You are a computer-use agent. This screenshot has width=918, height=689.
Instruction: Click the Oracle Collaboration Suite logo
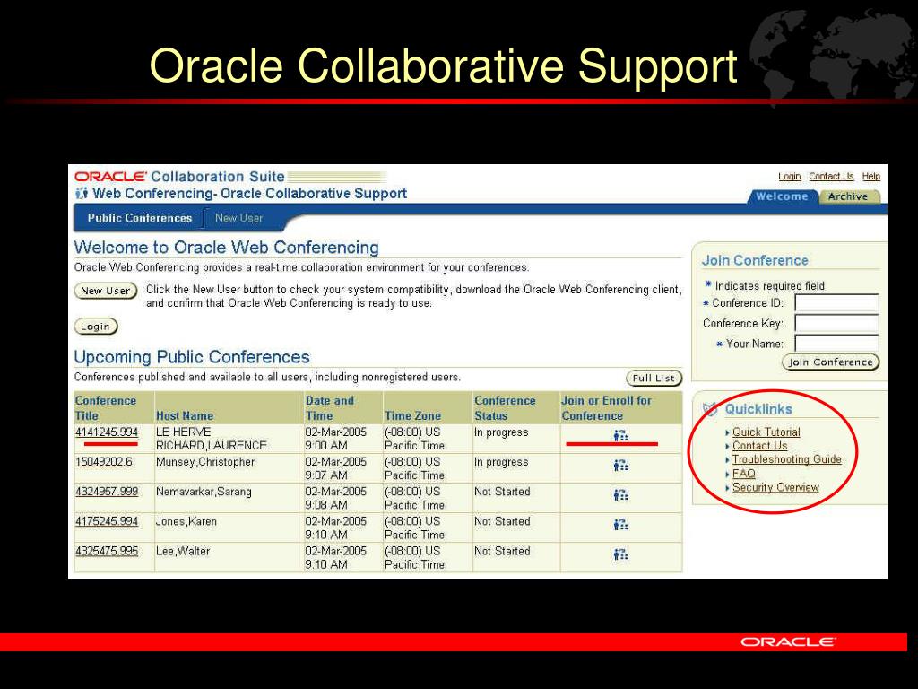[x=179, y=177]
